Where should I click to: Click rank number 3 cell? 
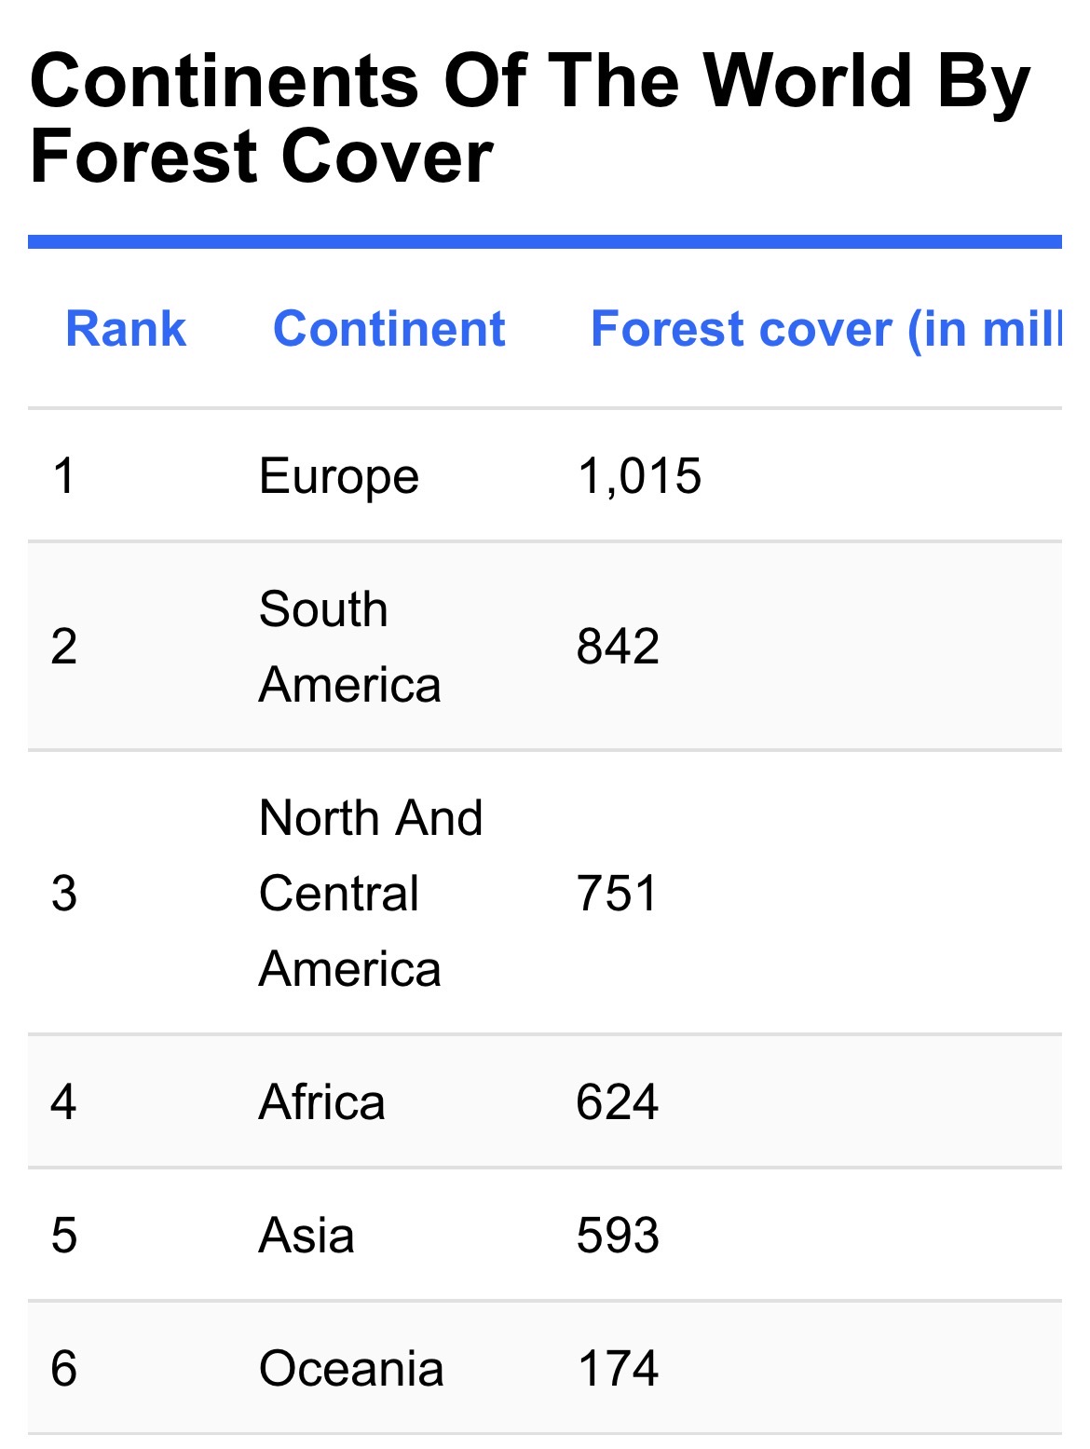click(x=63, y=894)
